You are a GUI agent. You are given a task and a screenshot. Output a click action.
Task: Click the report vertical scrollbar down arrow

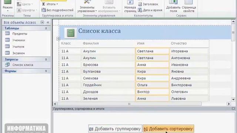(233, 99)
